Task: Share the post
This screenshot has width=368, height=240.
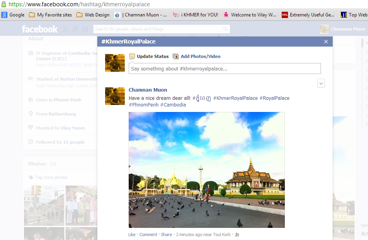Action: 166,235
